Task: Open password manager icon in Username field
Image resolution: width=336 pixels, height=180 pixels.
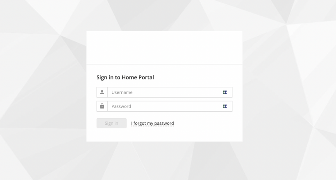Action: tap(225, 92)
